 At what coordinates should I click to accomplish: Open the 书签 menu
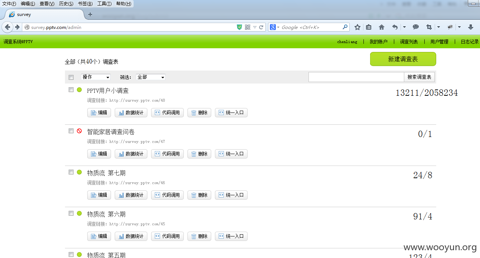(85, 4)
